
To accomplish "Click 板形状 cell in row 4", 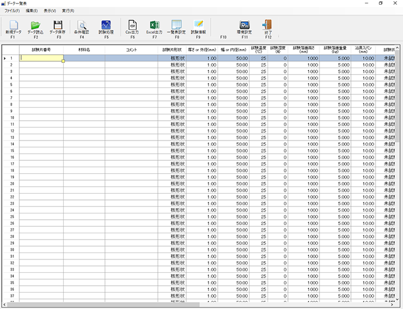I will click(172, 78).
